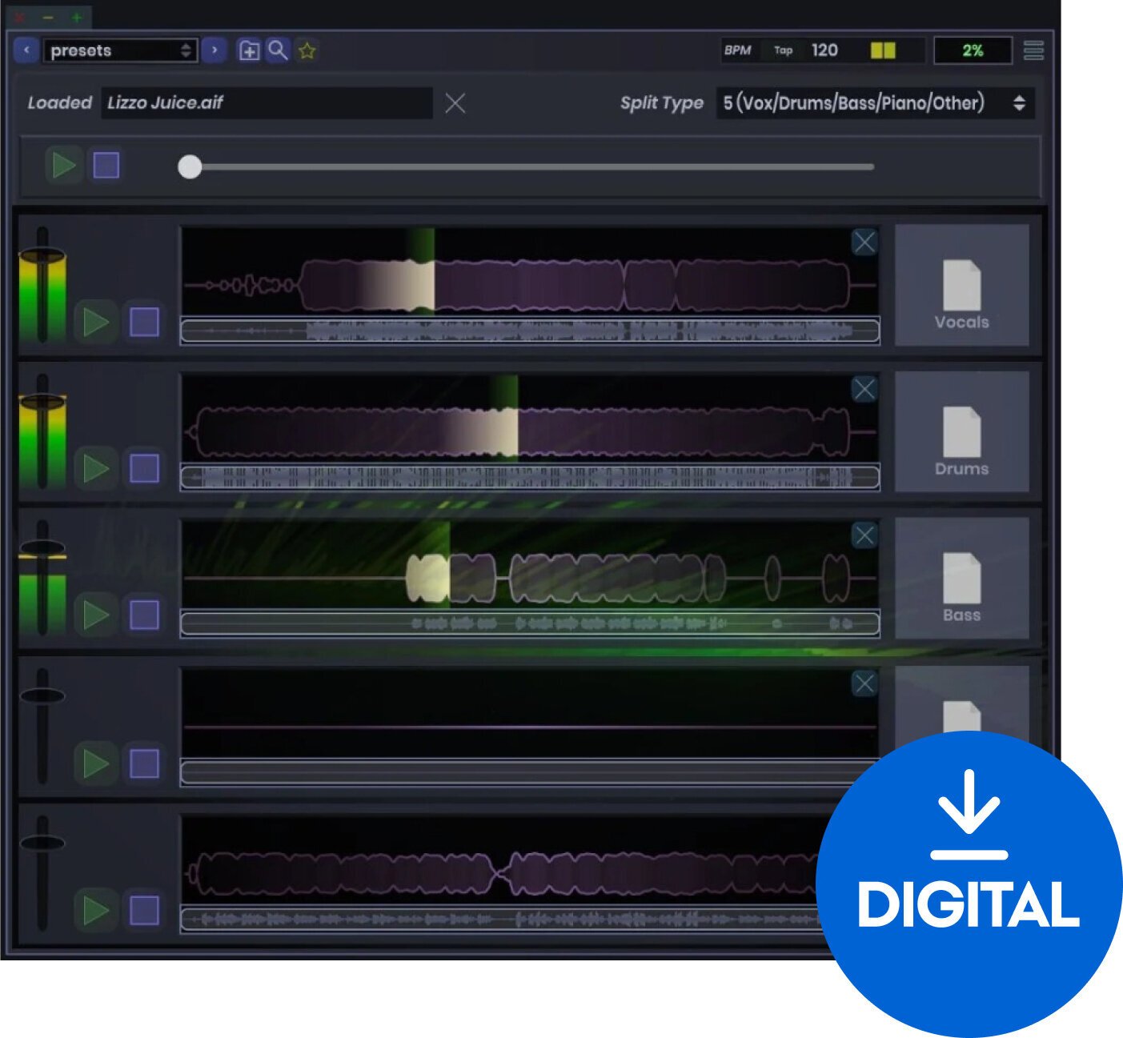Image resolution: width=1123 pixels, height=1038 pixels.
Task: Click the Vocals waveform display
Action: click(x=530, y=272)
